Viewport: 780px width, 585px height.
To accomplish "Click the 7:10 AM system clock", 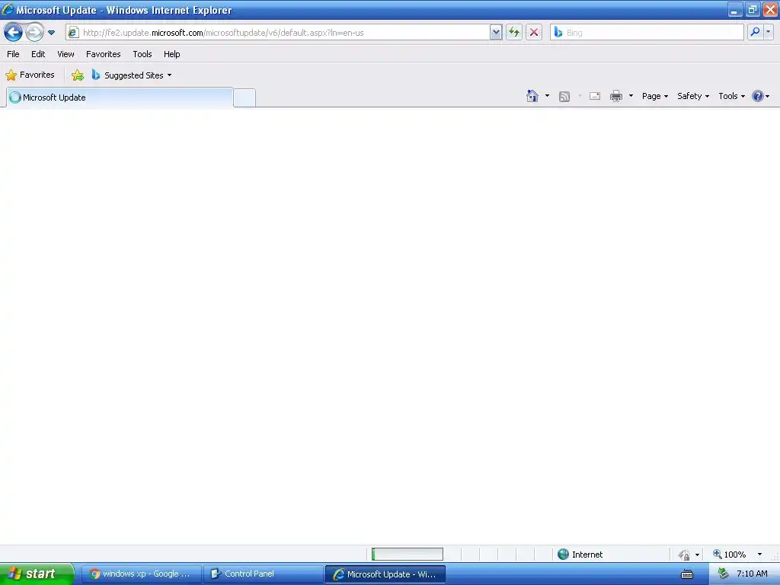I will [752, 574].
